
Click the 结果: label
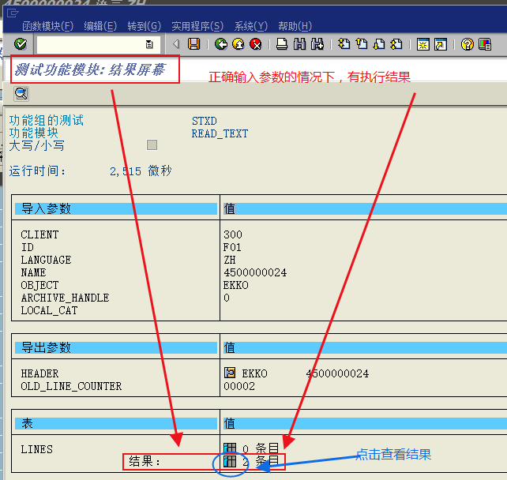pos(145,461)
